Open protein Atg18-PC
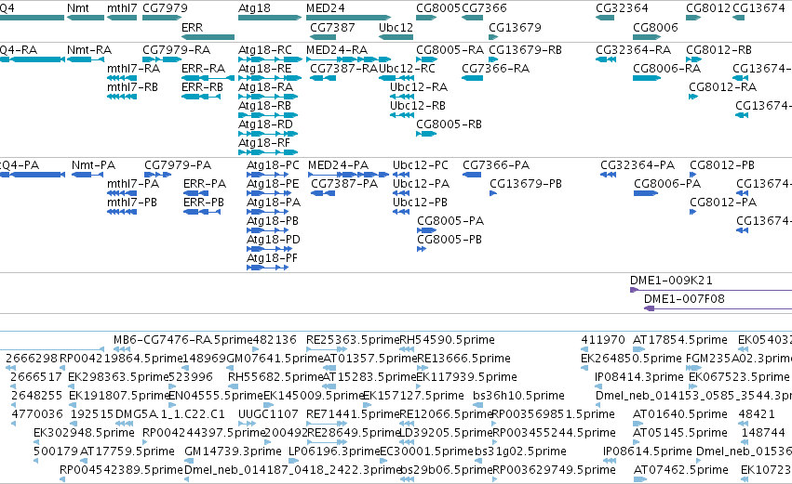Screen dimensions: 792x484 point(268,175)
